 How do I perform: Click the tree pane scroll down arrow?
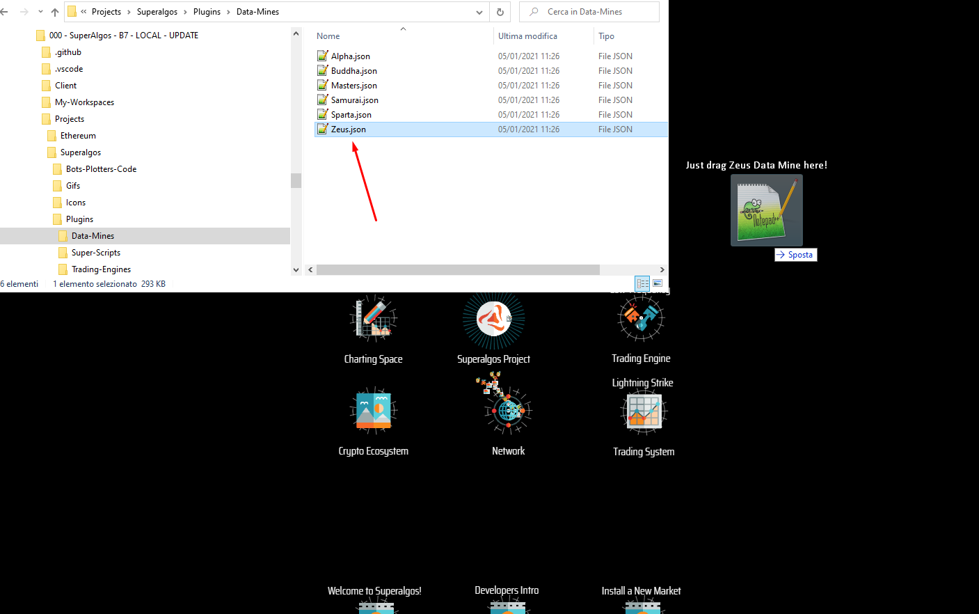click(296, 270)
